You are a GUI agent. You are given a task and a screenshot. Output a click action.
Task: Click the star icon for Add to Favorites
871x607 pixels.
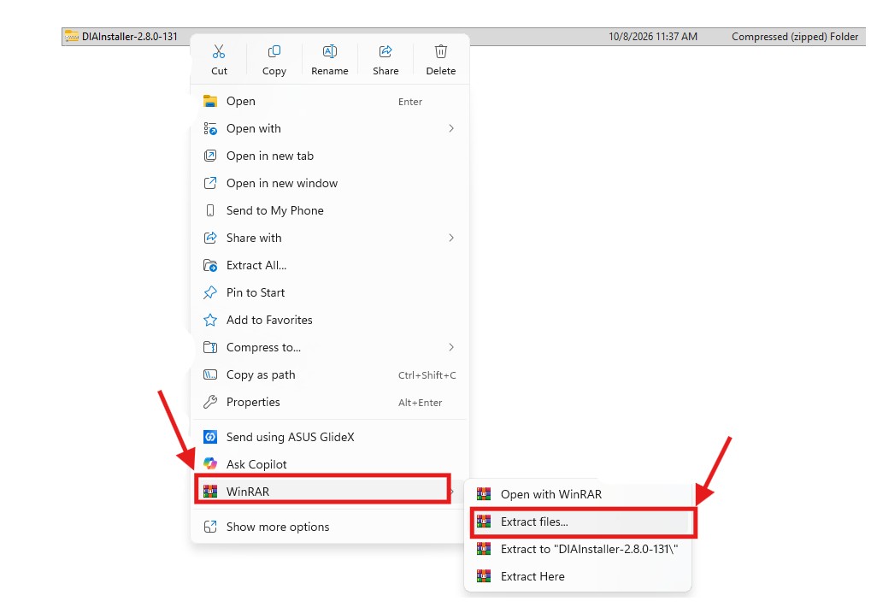click(210, 320)
